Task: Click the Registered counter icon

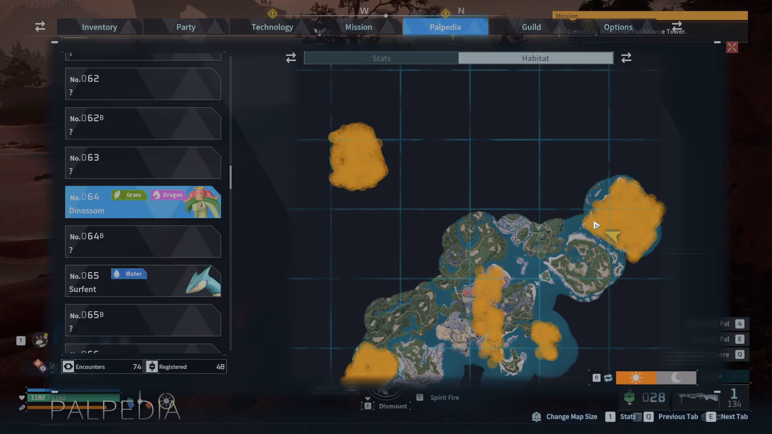Action: click(152, 366)
